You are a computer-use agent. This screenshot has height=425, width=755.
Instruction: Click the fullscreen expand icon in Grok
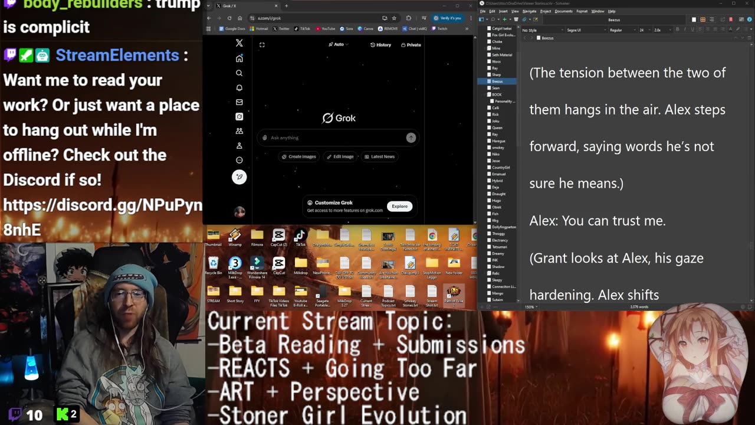tap(262, 45)
